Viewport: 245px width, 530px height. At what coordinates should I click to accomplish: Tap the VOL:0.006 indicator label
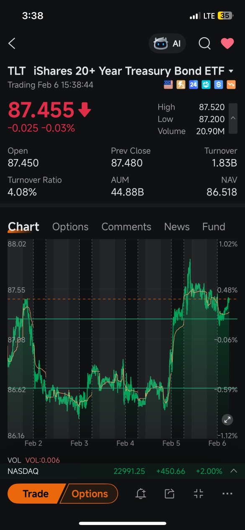pyautogui.click(x=42, y=460)
